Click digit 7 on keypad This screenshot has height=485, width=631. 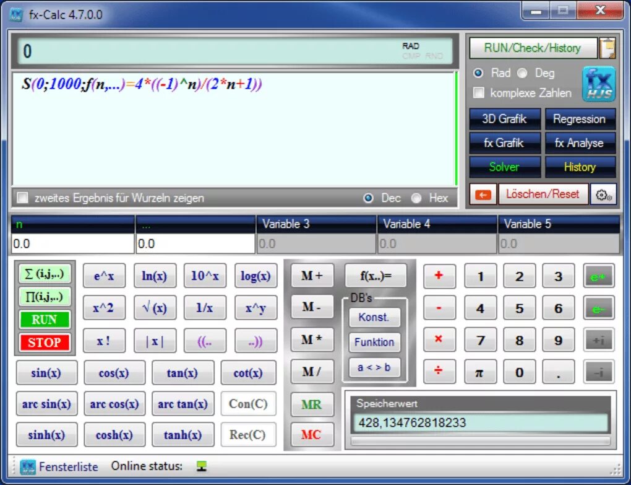coord(479,340)
